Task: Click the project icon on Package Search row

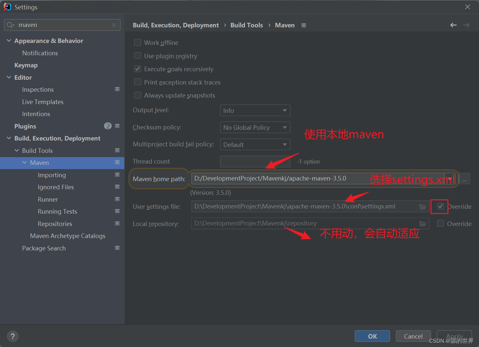Action: [x=117, y=248]
